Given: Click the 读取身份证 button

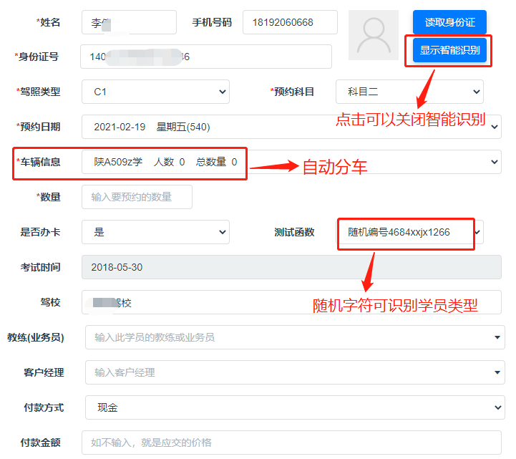Looking at the screenshot, I should click(x=449, y=22).
